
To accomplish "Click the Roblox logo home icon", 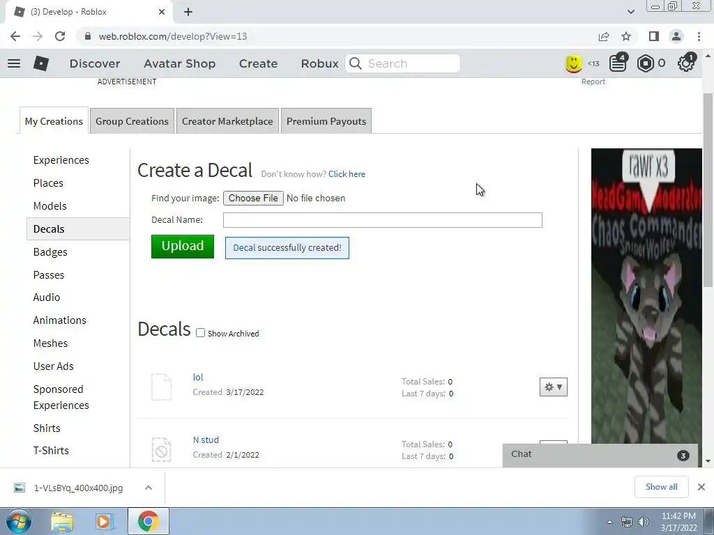I will (41, 63).
